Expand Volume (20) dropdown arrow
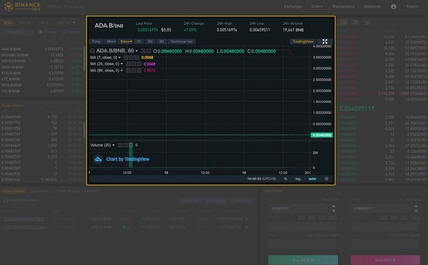The image size is (428, 265). pyautogui.click(x=113, y=145)
